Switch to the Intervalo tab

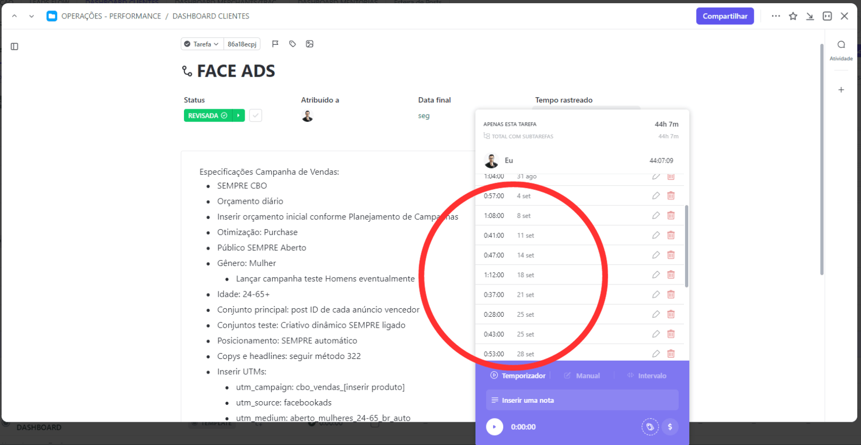point(646,376)
